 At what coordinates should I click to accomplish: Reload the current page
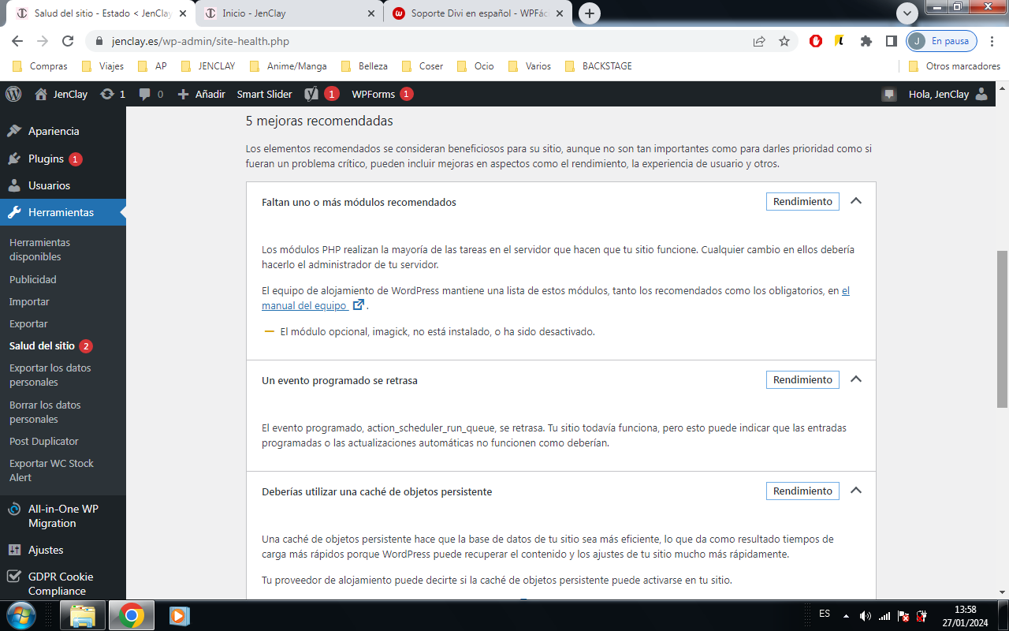[x=68, y=41]
